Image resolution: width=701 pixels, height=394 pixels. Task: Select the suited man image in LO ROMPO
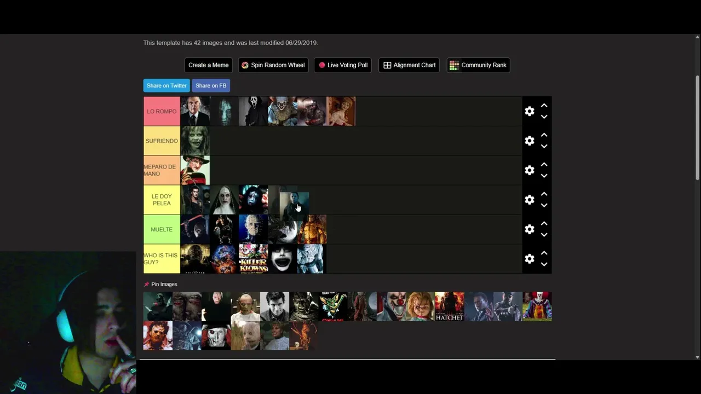pyautogui.click(x=195, y=111)
